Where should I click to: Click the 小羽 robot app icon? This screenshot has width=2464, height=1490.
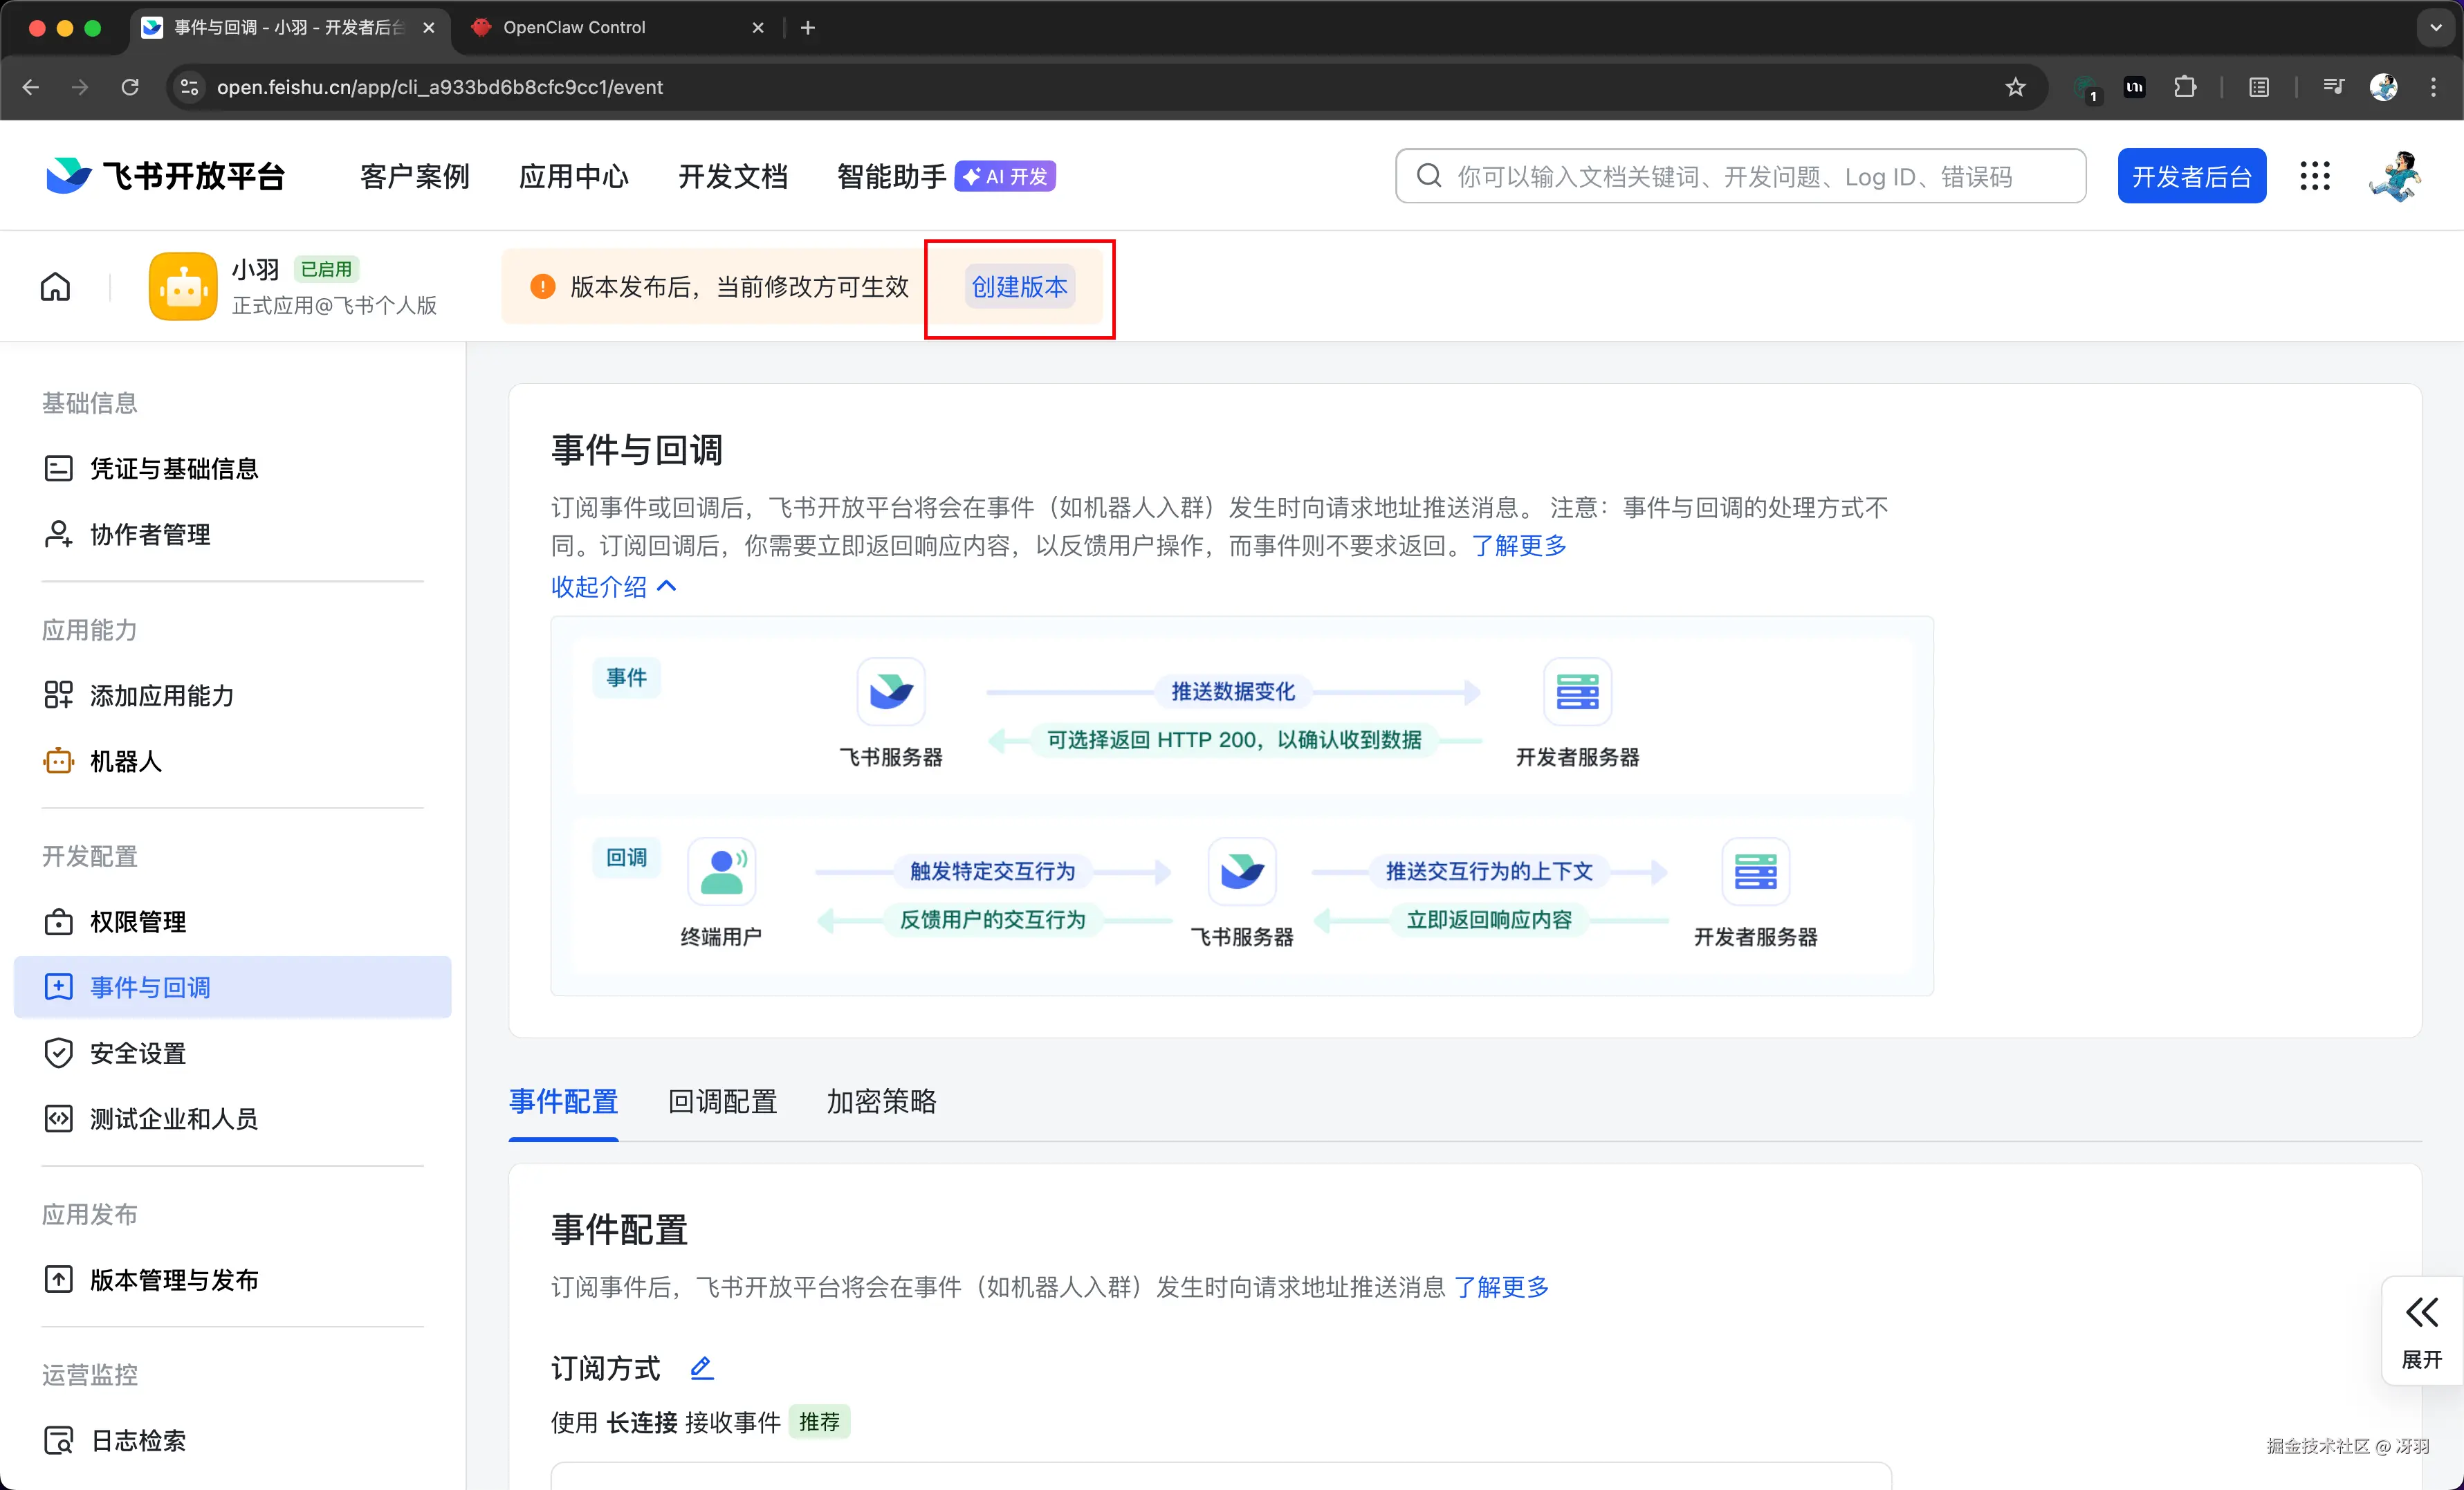[183, 287]
